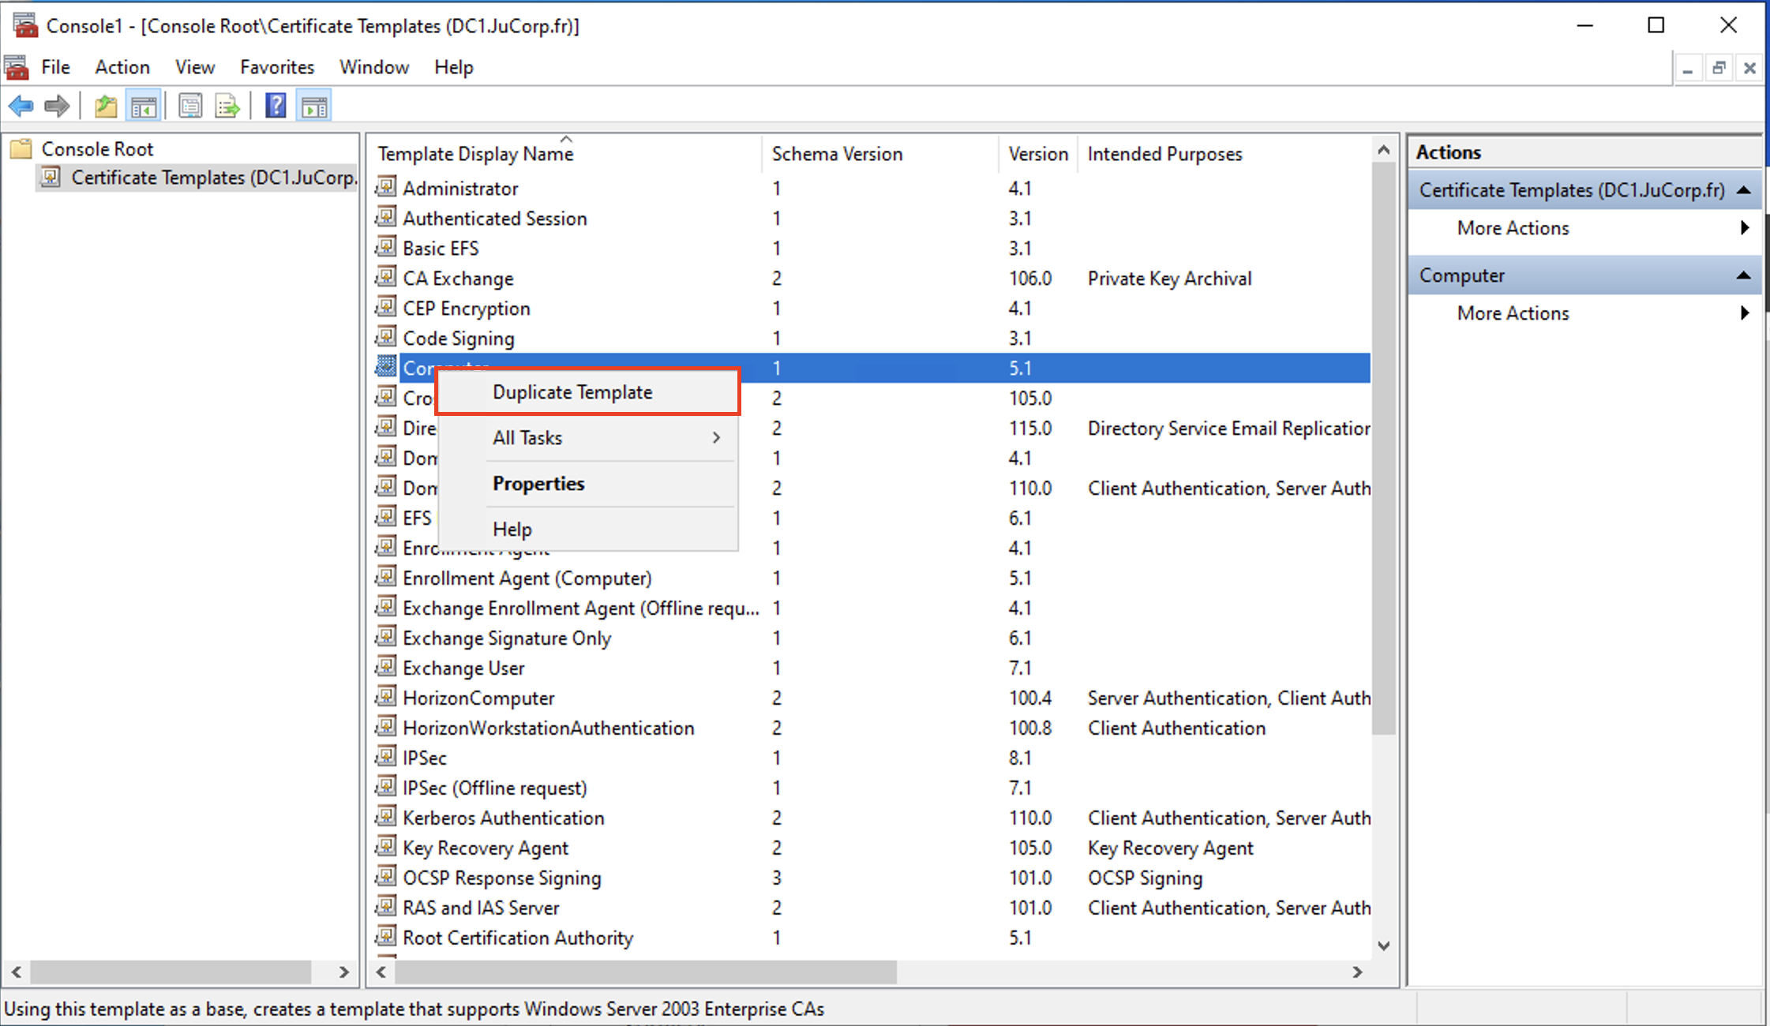This screenshot has height=1026, width=1770.
Task: Click the console tree's horizontal scroll left arrow
Action: point(17,972)
